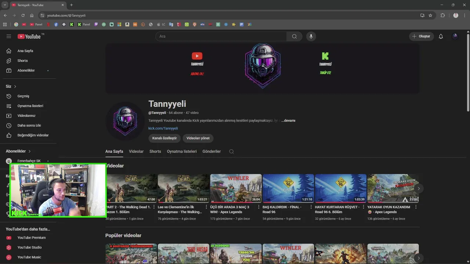Open the Amazon bookmark

coord(127,25)
